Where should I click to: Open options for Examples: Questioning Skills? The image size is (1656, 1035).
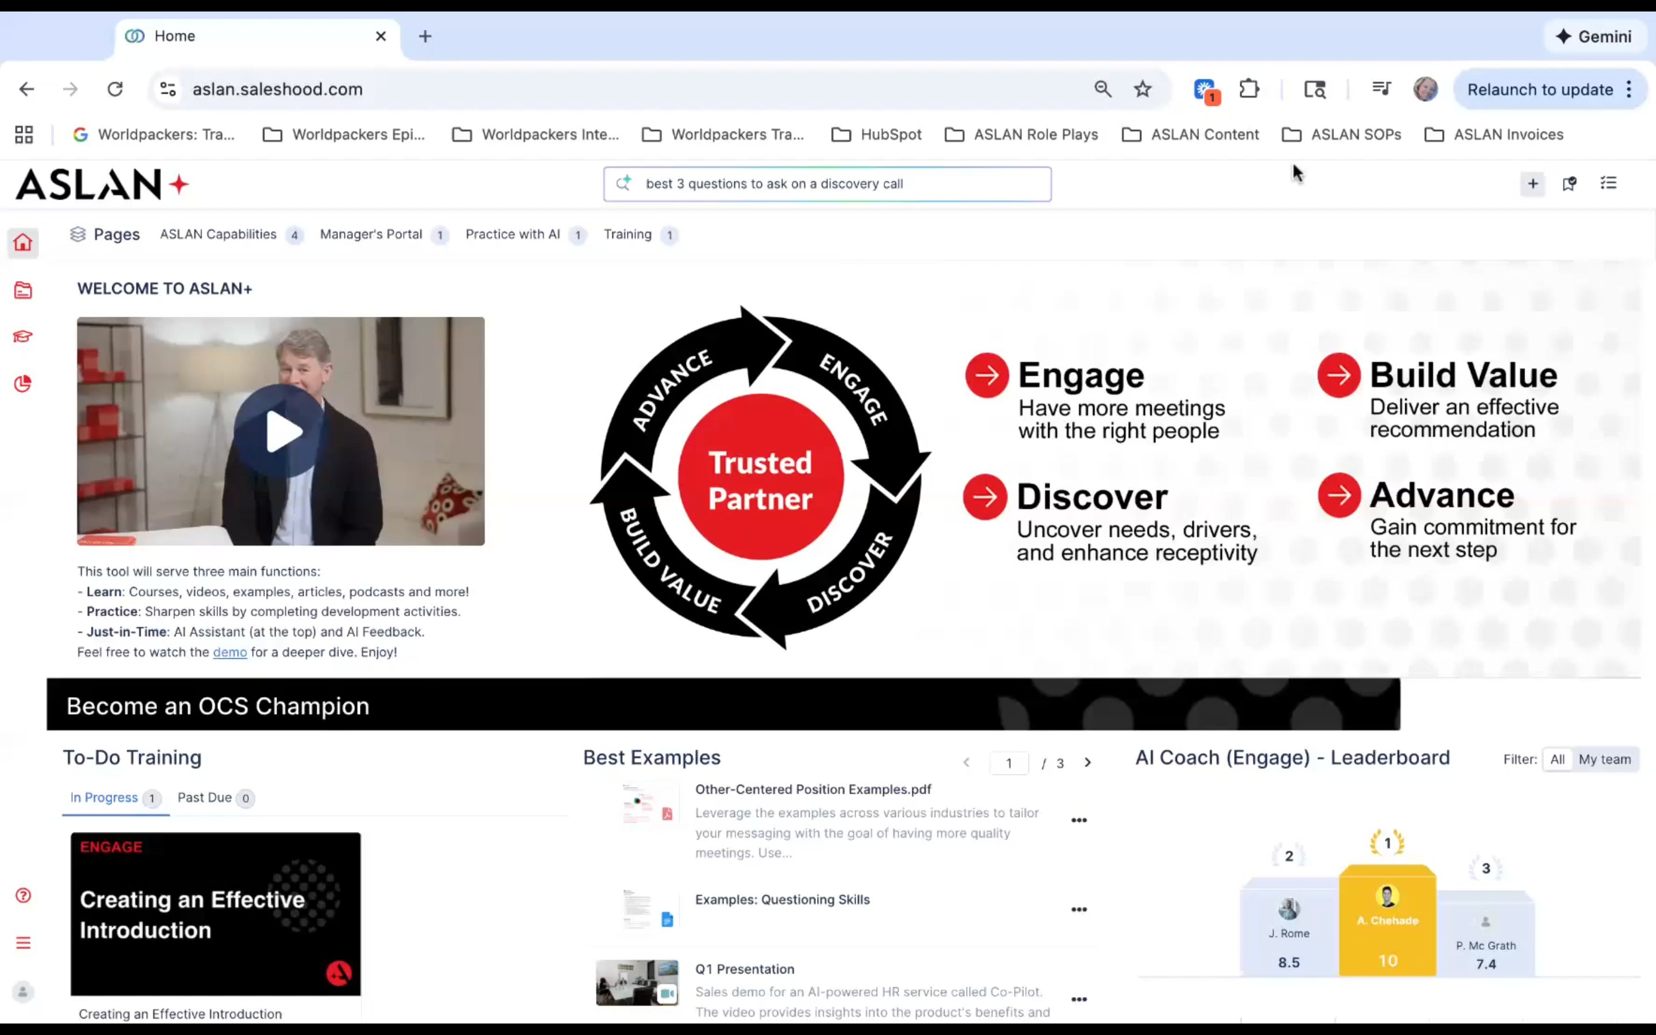(x=1079, y=910)
